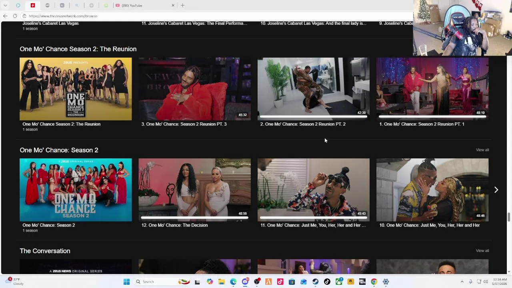The width and height of the screenshot is (512, 288).
Task: Open Google Chrome from taskbar
Action: [x=374, y=282]
